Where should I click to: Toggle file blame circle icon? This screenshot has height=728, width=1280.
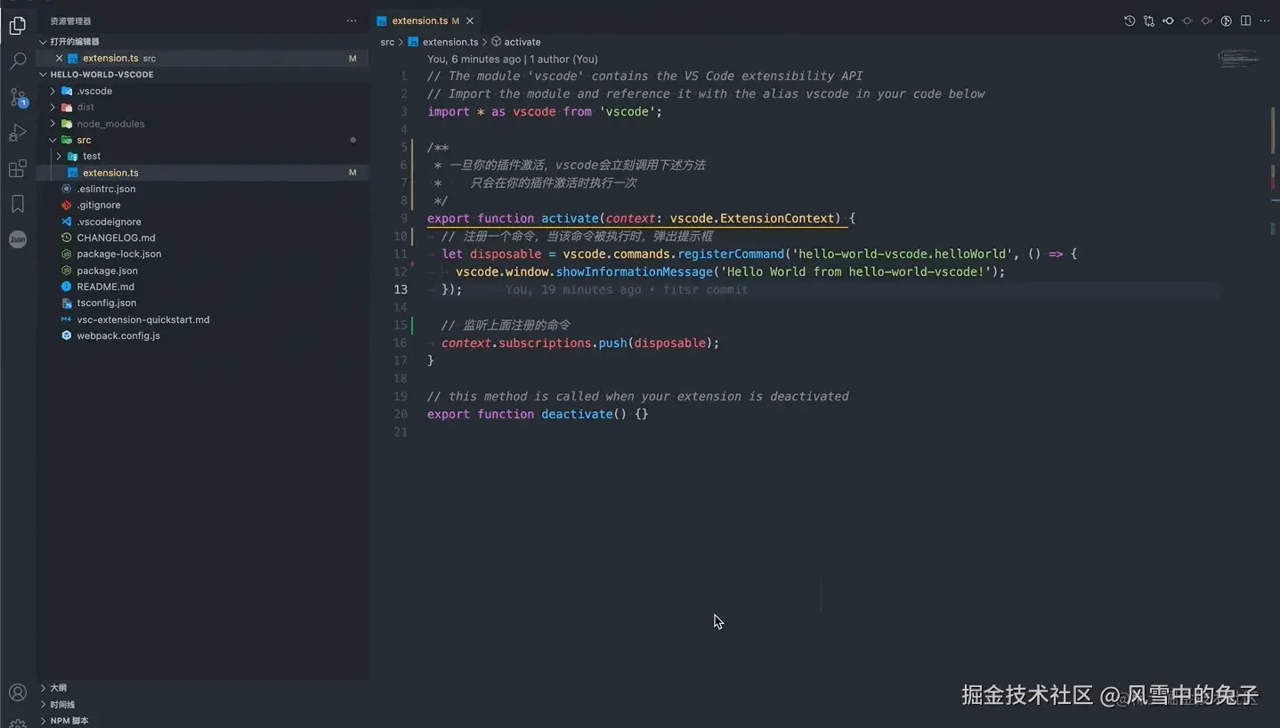click(1187, 20)
